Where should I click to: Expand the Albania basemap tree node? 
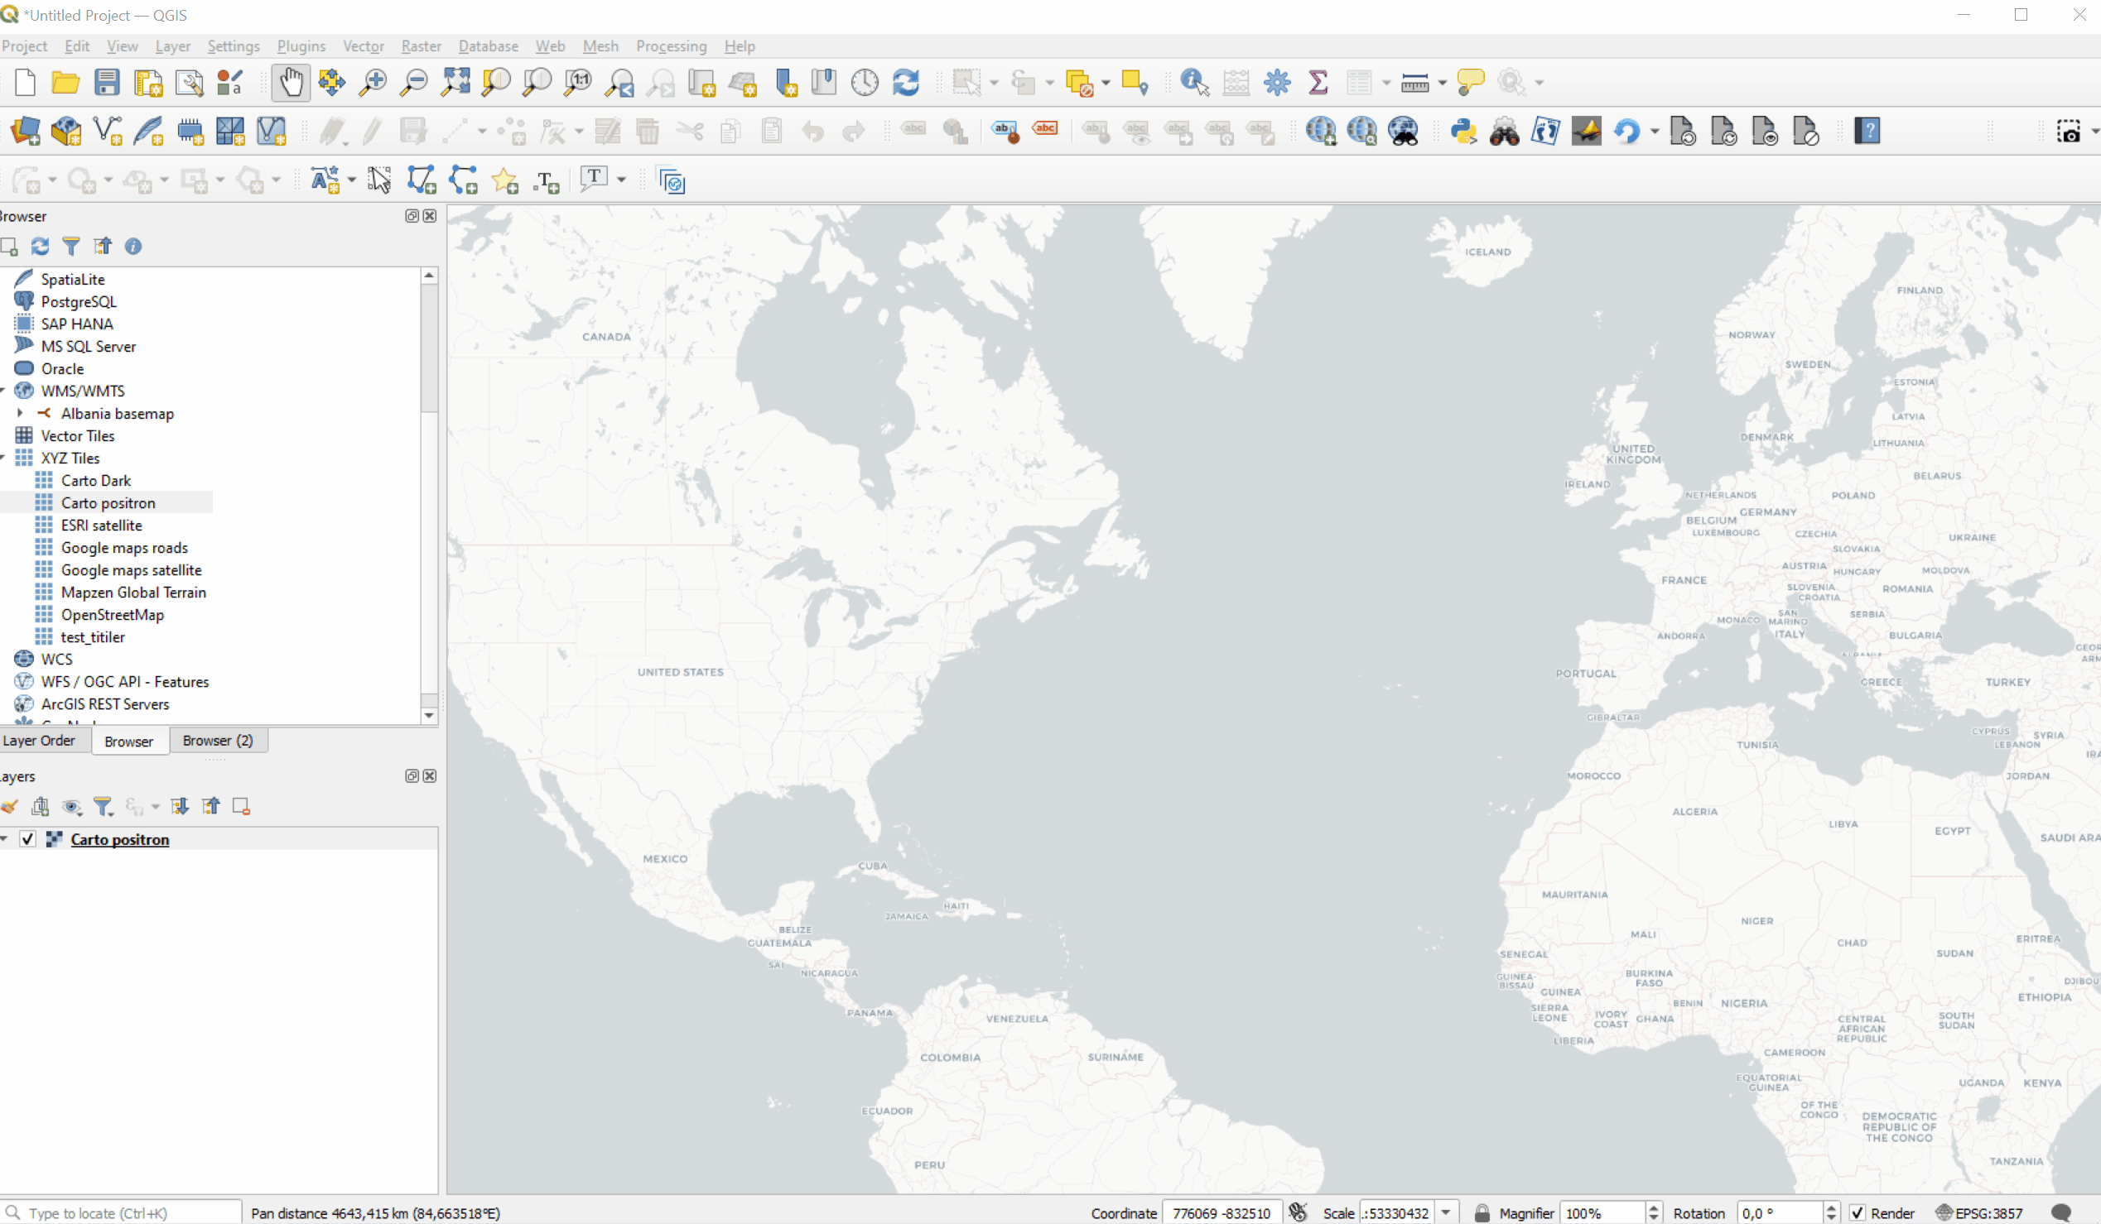pos(20,413)
